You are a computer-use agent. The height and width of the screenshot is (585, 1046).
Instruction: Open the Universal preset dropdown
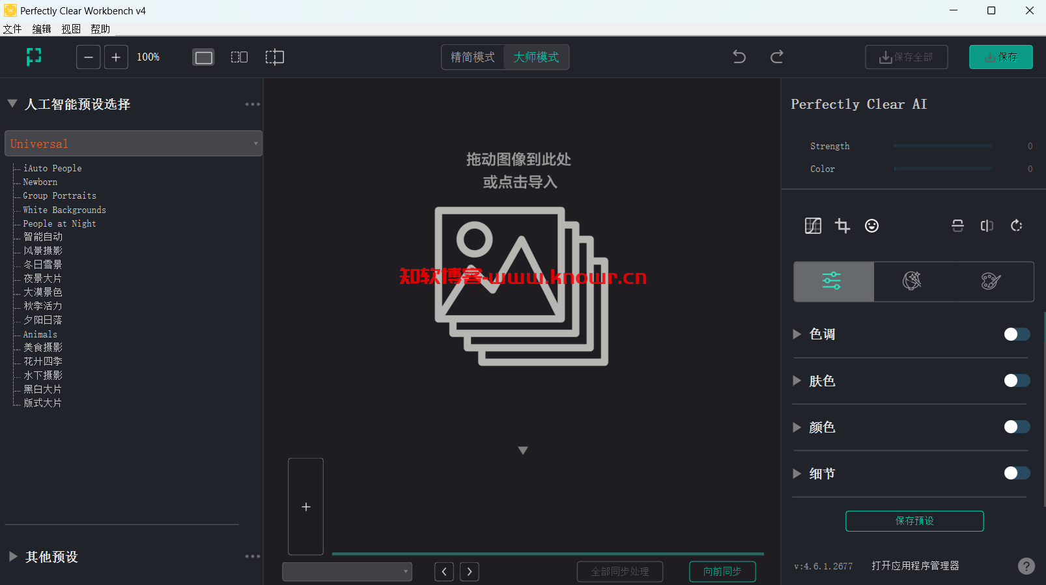(134, 143)
